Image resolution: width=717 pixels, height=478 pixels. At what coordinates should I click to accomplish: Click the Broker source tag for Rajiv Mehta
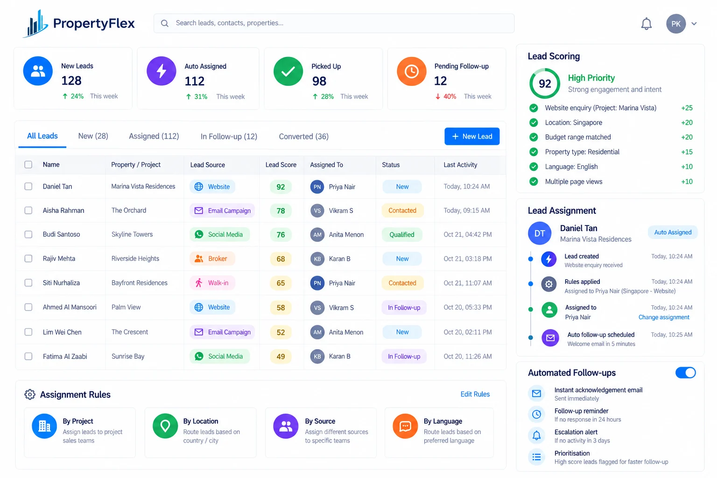click(x=212, y=259)
